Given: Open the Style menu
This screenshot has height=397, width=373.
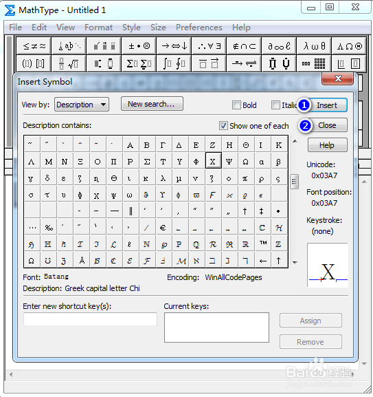Looking at the screenshot, I should [x=131, y=28].
